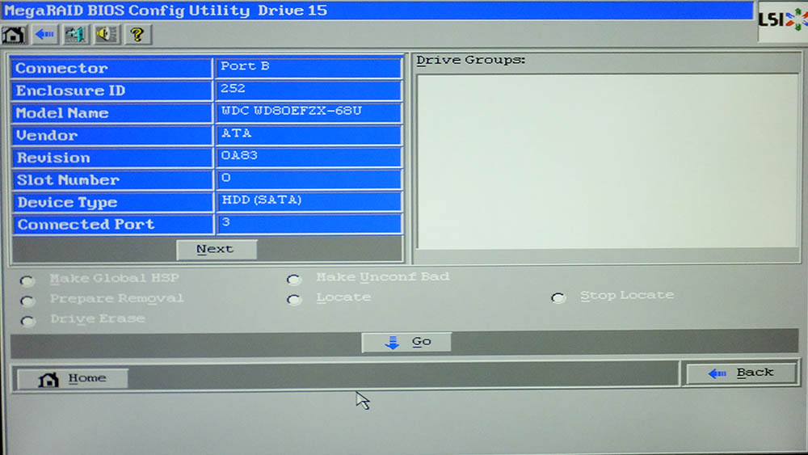
Task: Click the Next button
Action: pos(217,250)
